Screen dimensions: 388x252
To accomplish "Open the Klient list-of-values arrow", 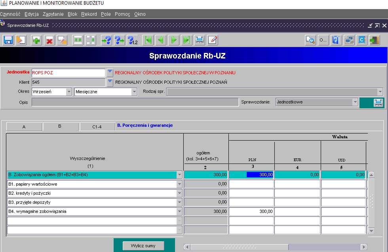I will (110, 83).
